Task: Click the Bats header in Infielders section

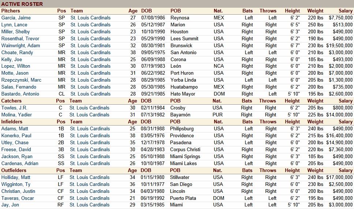Action: 247,122
